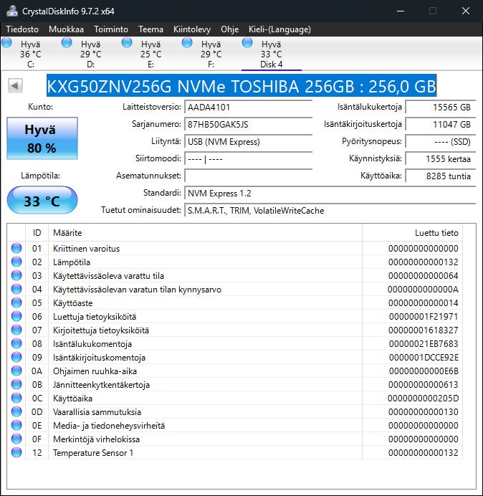The width and height of the screenshot is (483, 496).
Task: Click the Sarjanumero serial number field
Action: pyautogui.click(x=248, y=124)
